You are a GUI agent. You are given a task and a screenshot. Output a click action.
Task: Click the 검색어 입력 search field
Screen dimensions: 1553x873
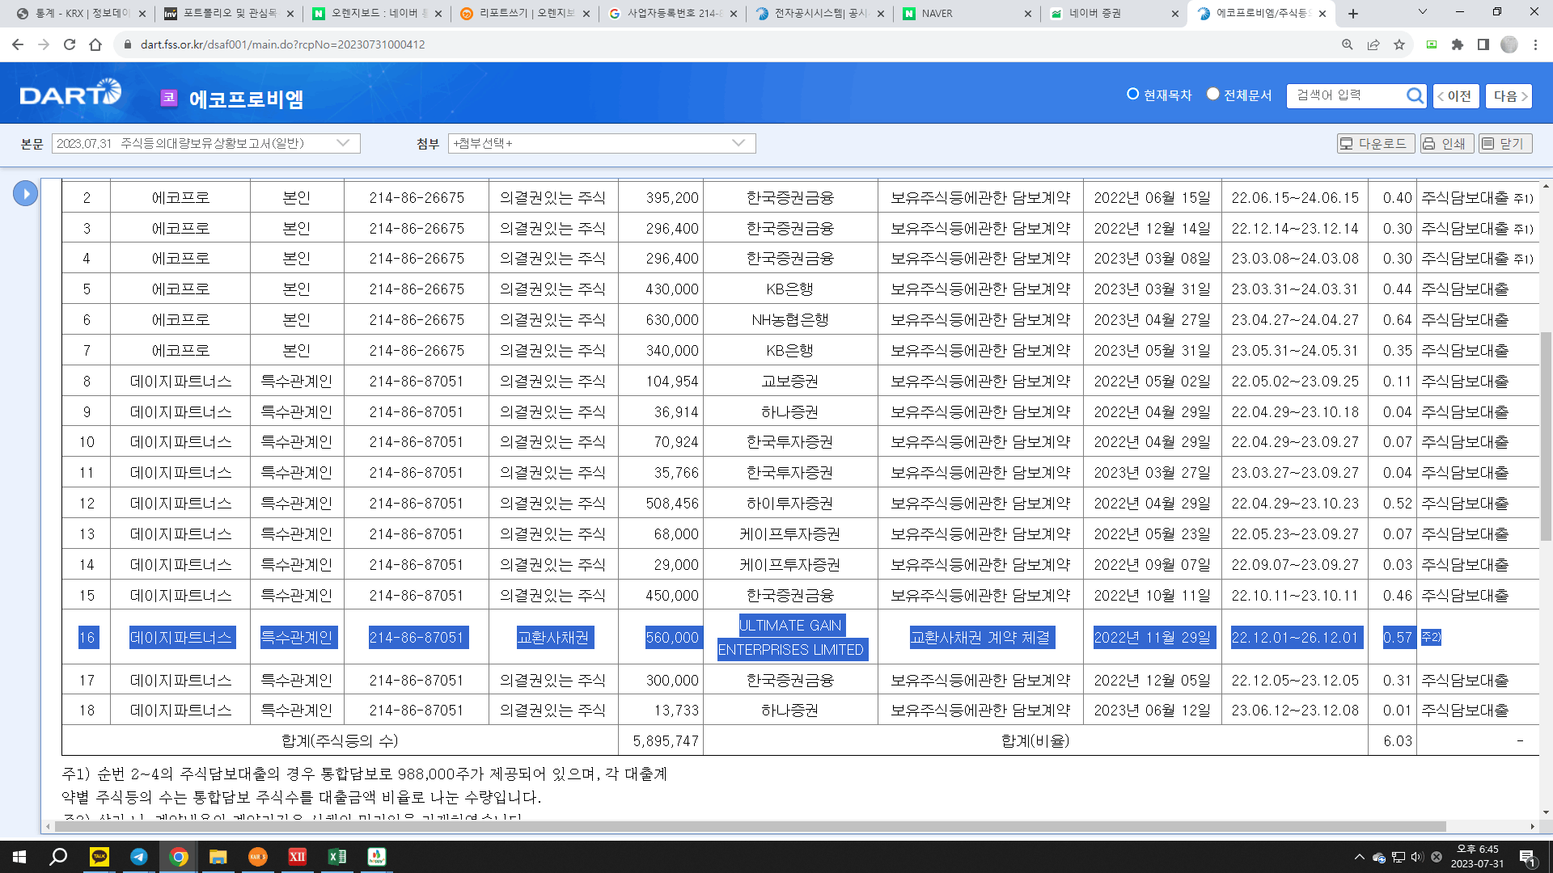click(1347, 95)
